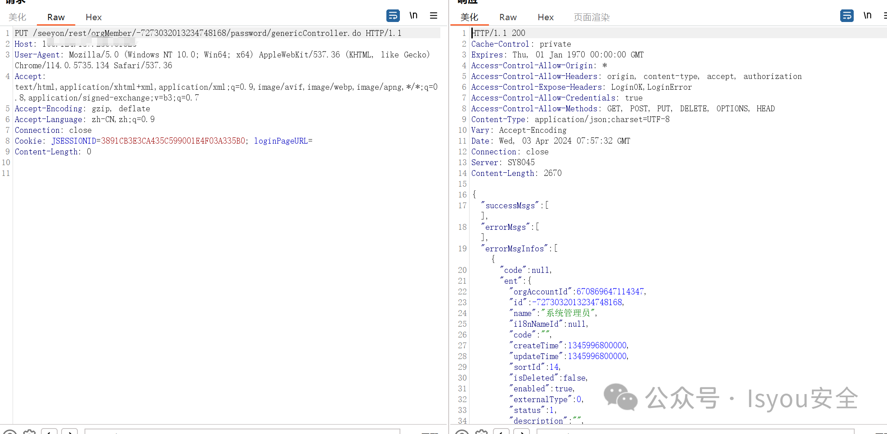This screenshot has width=887, height=434.
Task: Click the next-match arrow below the request
Action: click(x=70, y=432)
